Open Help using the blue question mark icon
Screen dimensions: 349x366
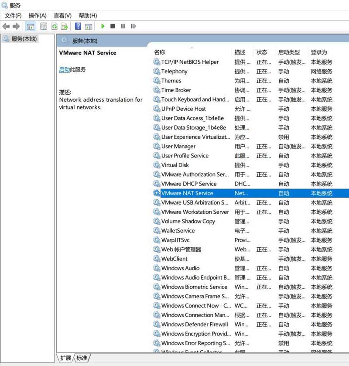(x=77, y=26)
